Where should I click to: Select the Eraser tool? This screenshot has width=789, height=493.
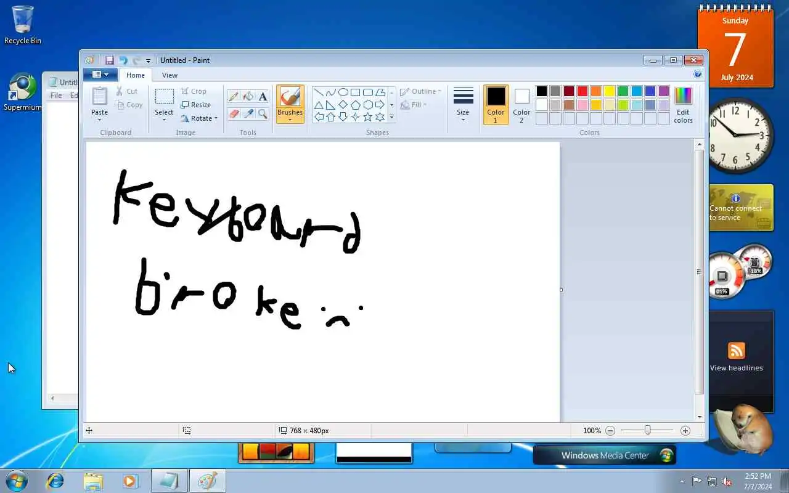click(234, 113)
